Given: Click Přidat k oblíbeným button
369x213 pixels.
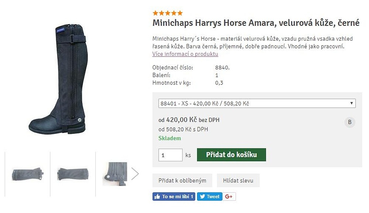Looking at the screenshot, I should (182, 181).
